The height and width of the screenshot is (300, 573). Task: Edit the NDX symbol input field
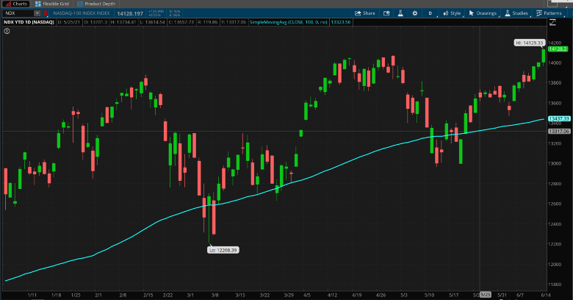(x=18, y=13)
